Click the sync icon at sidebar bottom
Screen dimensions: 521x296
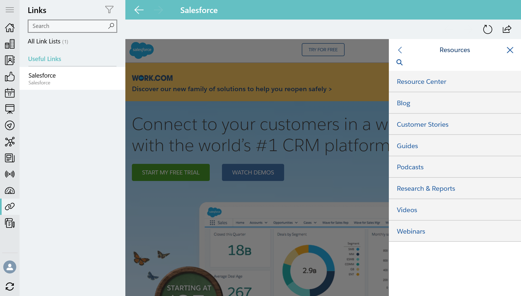click(x=10, y=287)
